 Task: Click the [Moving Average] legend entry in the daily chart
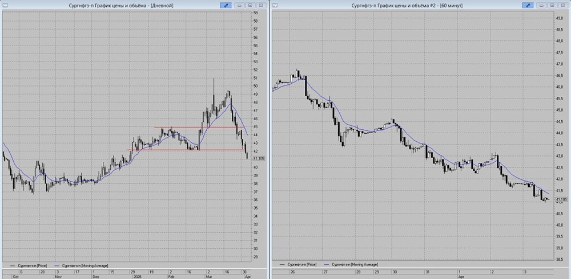point(85,265)
